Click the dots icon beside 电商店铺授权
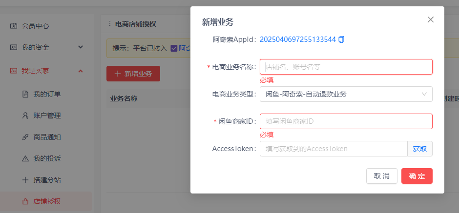Screen dimensions: 459x213 point(110,24)
